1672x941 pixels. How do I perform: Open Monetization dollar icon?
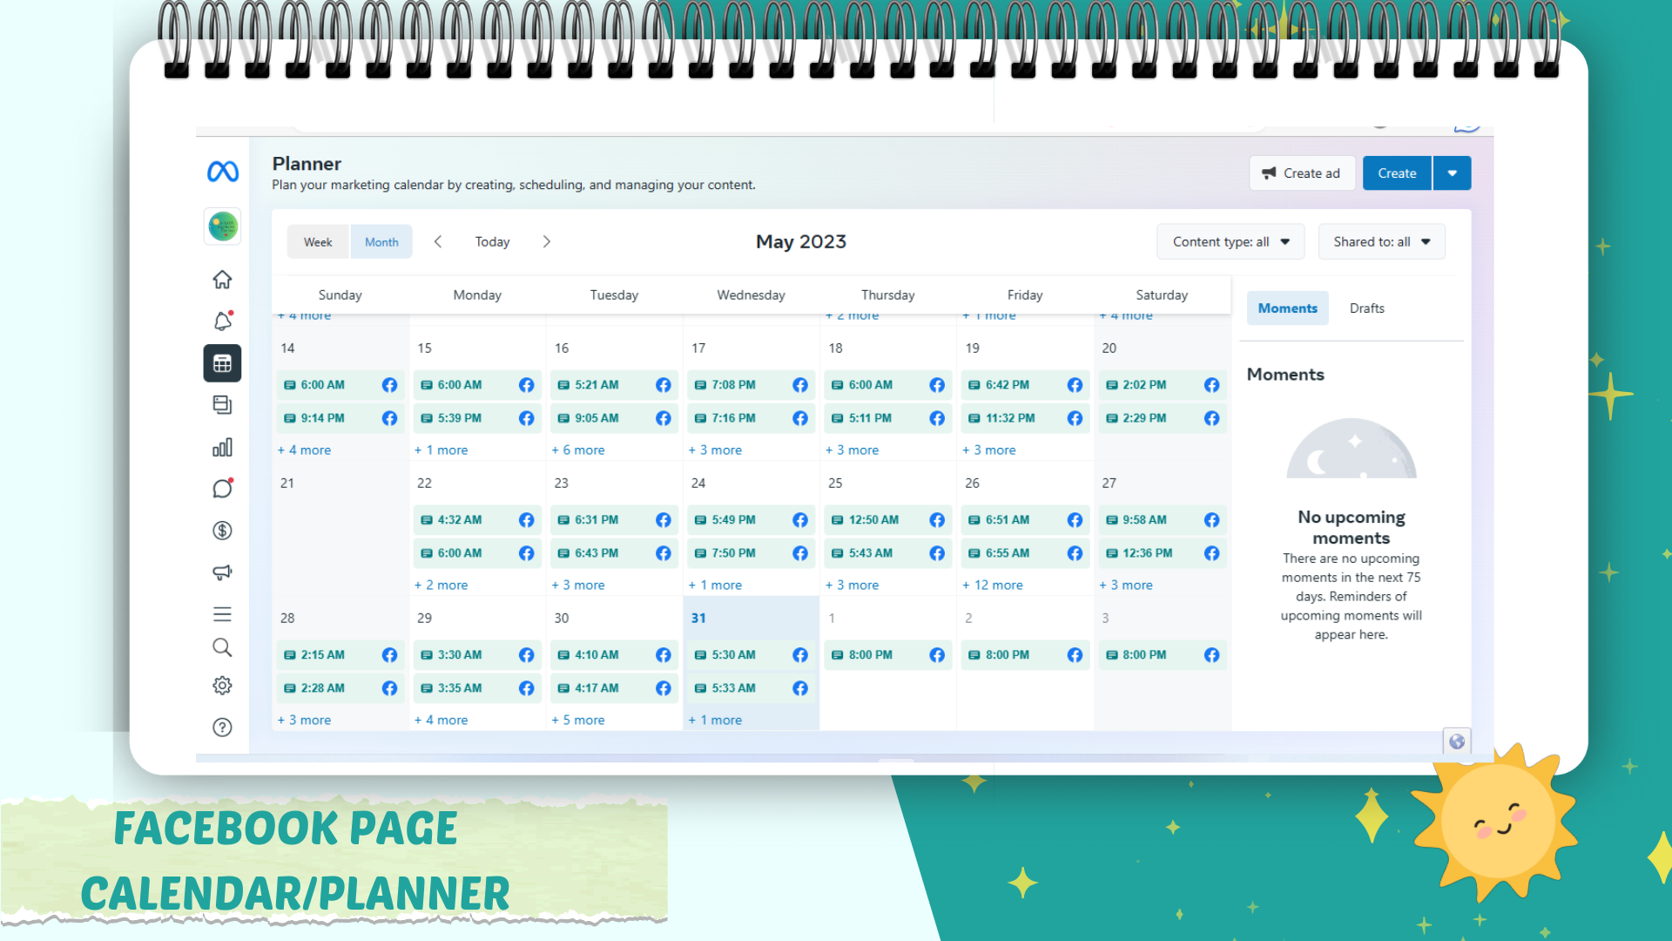pyautogui.click(x=222, y=531)
